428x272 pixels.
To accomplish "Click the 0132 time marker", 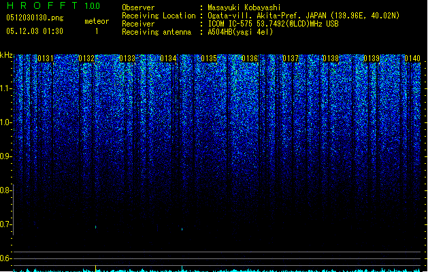I will click(86, 58).
